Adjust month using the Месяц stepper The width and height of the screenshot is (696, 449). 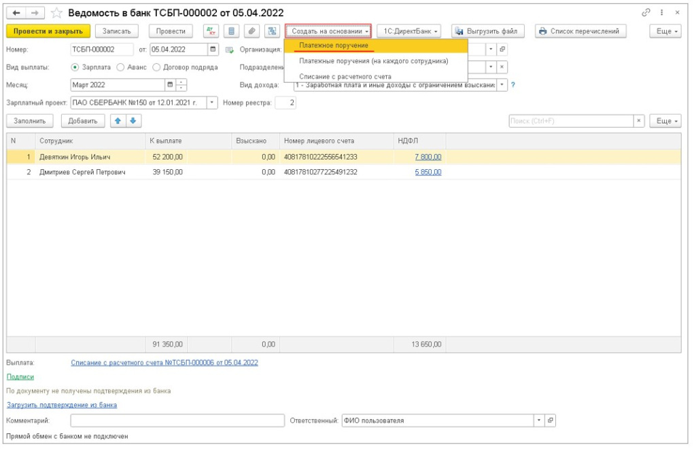point(181,85)
